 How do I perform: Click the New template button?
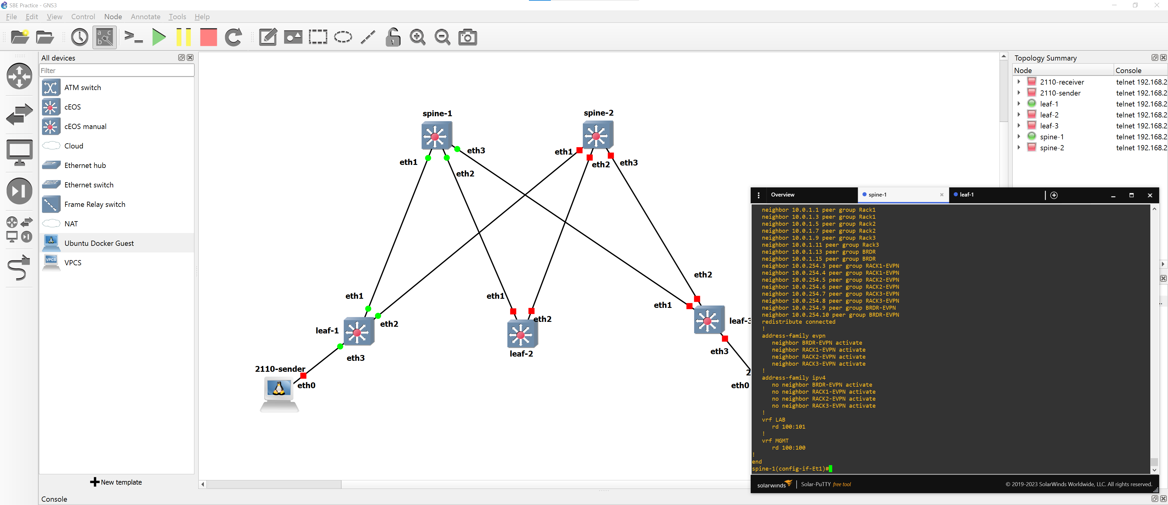116,482
